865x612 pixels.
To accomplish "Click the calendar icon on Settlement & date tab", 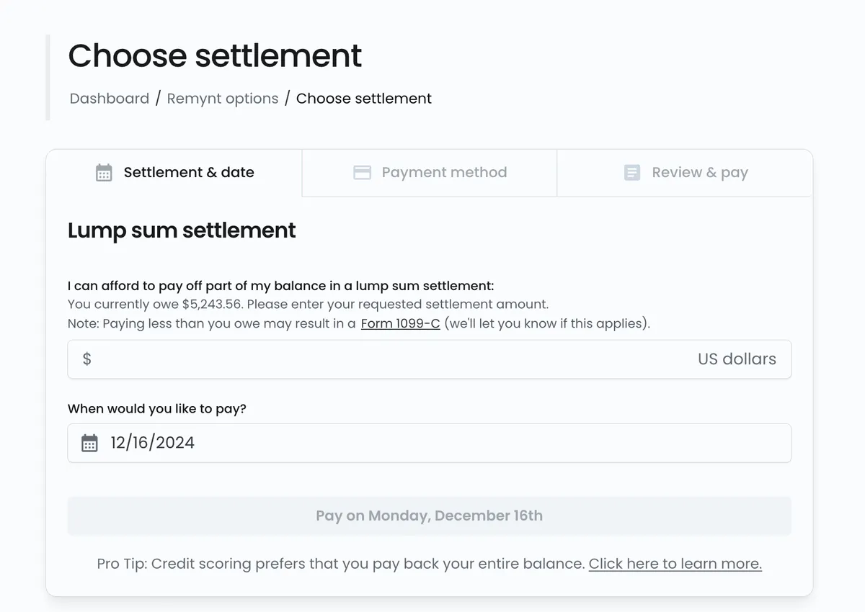I will (x=103, y=172).
